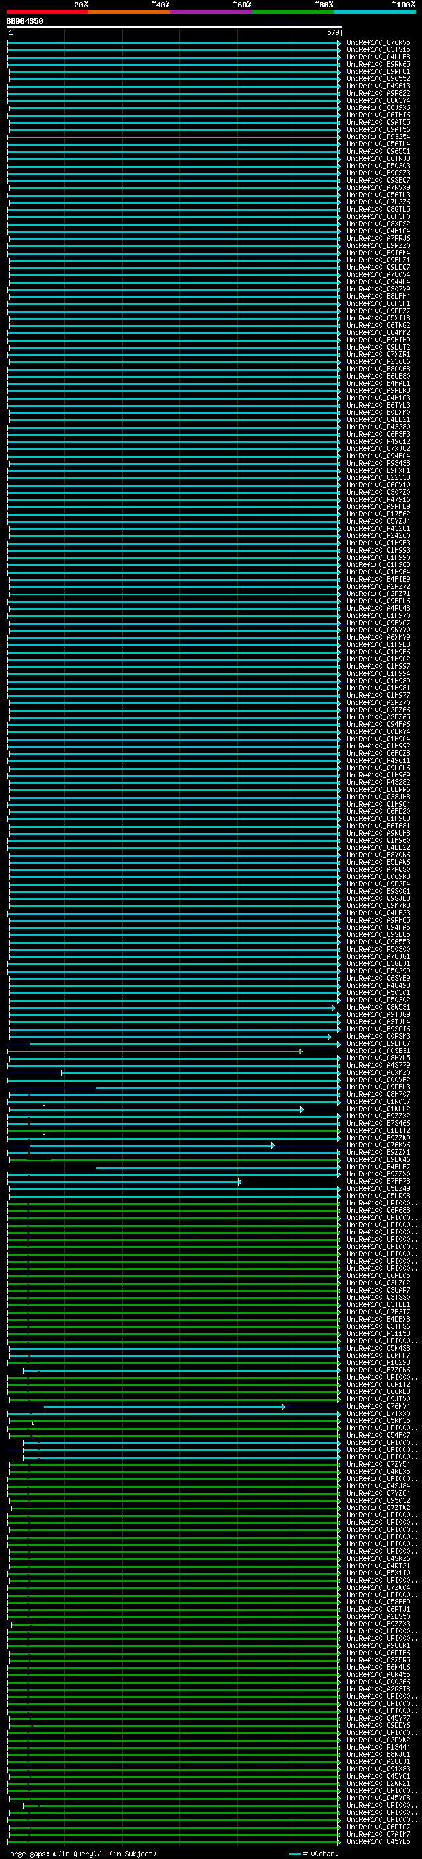Image resolution: width=422 pixels, height=1859 pixels.
Task: Click the hit label UniRef100_P50303
Action: coord(378,166)
